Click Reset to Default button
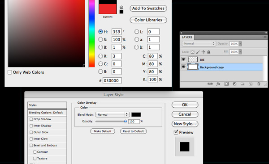Image resolution: width=269 pixels, height=164 pixels. (x=134, y=131)
